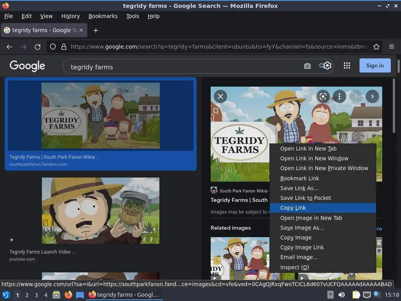401x301 pixels.
Task: Open the volume control in system tray
Action: pyautogui.click(x=341, y=295)
